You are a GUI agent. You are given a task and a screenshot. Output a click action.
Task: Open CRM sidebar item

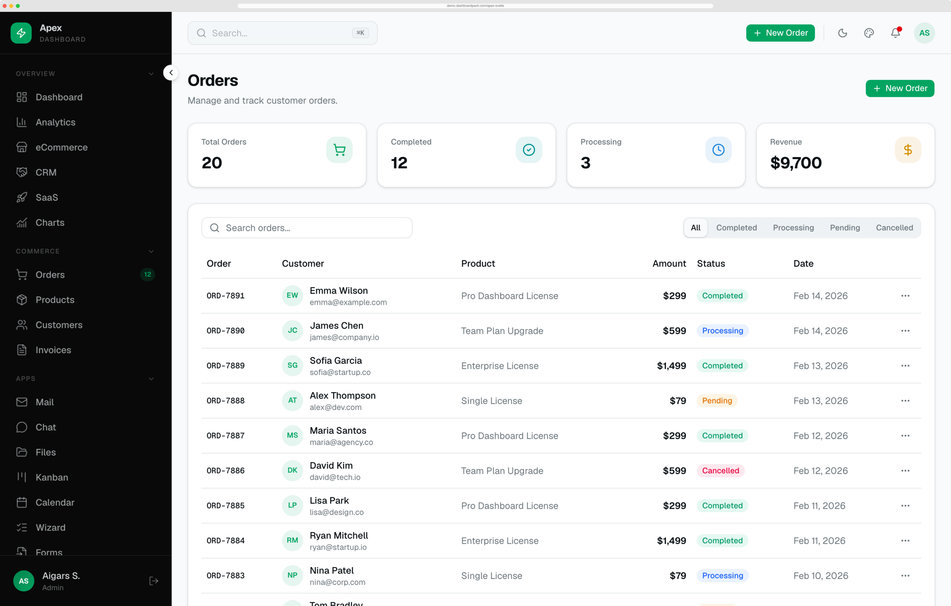click(86, 173)
